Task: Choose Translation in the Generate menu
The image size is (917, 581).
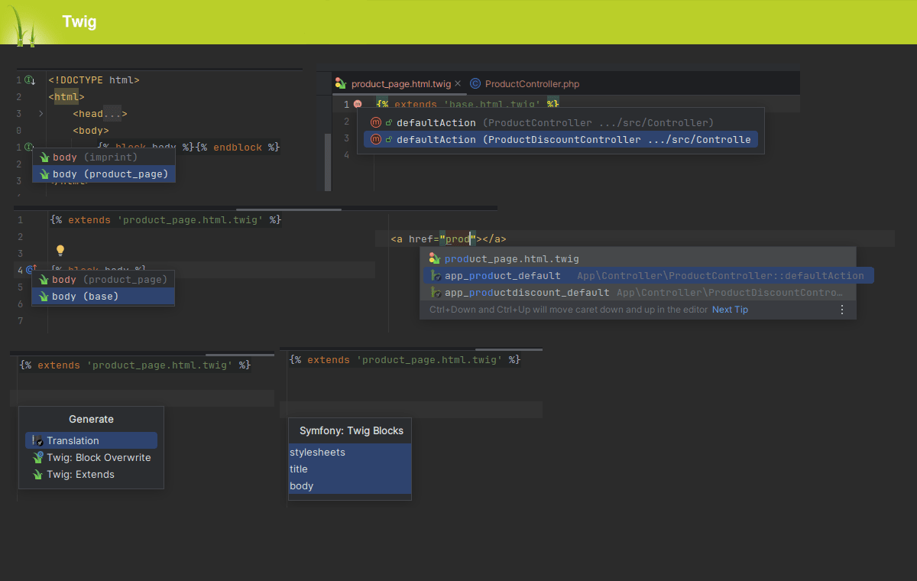Action: 73,440
